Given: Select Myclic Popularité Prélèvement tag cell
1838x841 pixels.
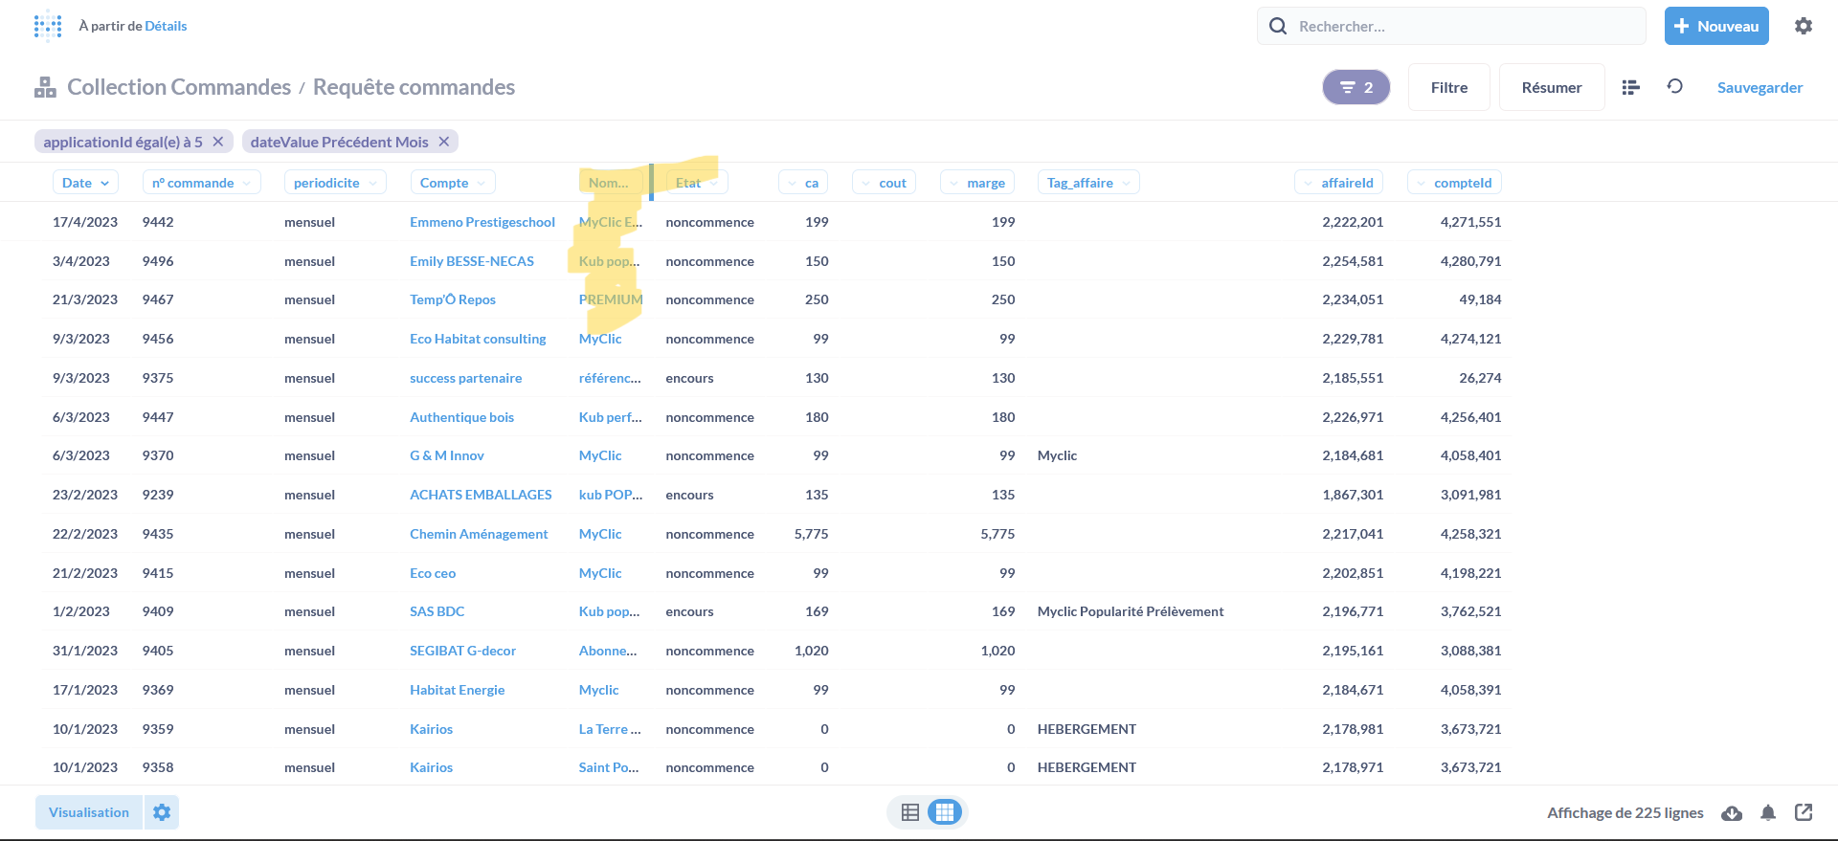Looking at the screenshot, I should [1131, 611].
